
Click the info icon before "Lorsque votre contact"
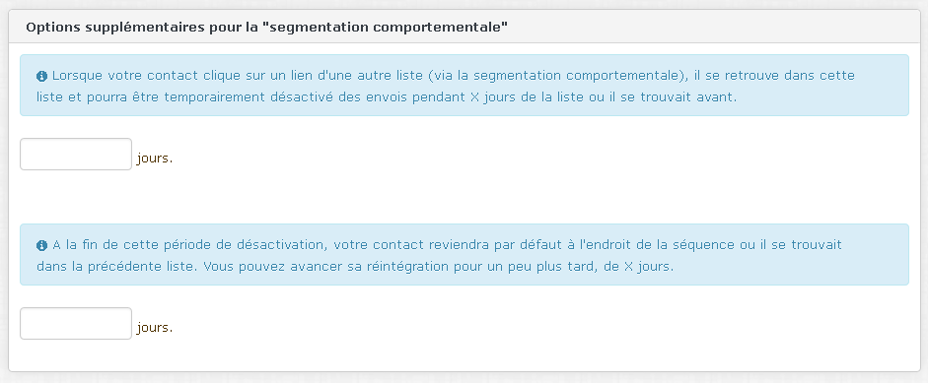[x=42, y=76]
